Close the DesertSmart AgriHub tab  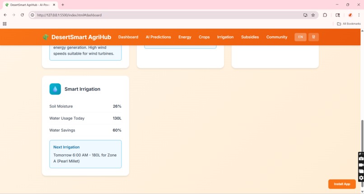54,5
